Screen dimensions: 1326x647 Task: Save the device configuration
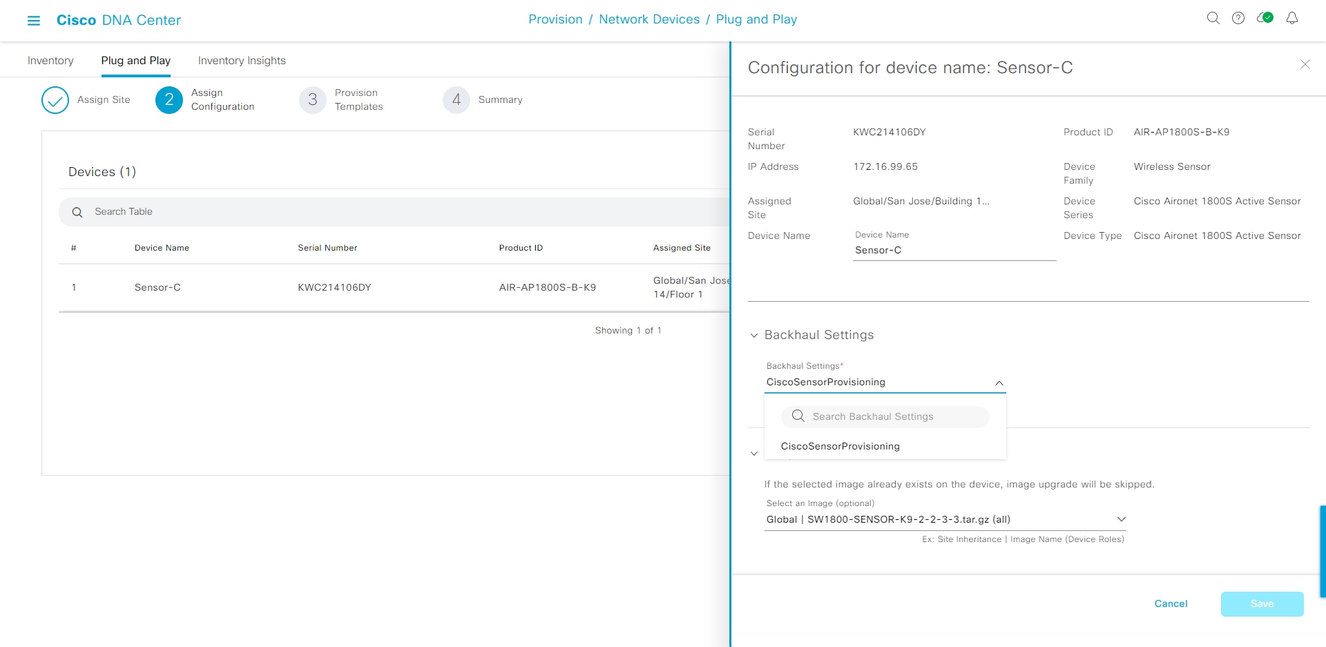1262,603
